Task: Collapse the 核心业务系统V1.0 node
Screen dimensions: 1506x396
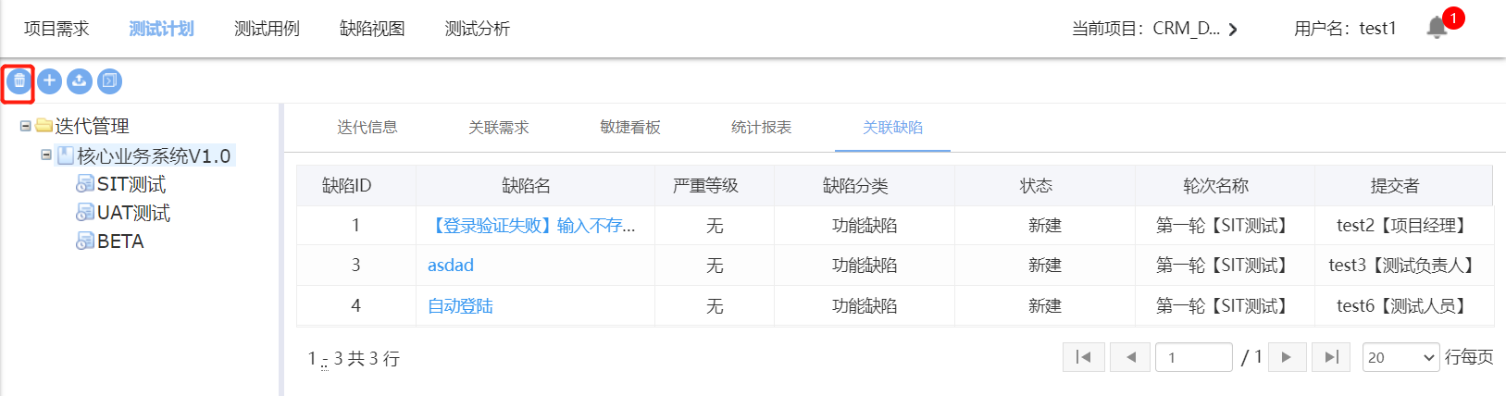Action: (46, 155)
